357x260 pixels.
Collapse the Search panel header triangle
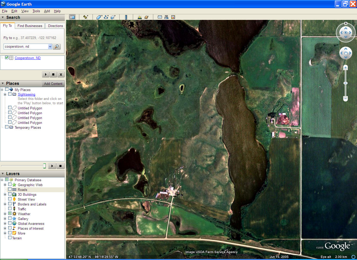(x=3, y=18)
